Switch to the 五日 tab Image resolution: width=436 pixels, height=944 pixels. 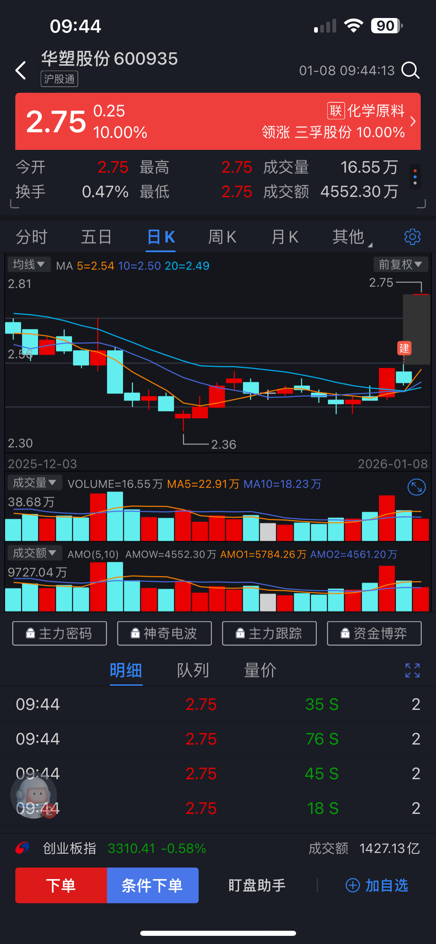click(x=96, y=237)
